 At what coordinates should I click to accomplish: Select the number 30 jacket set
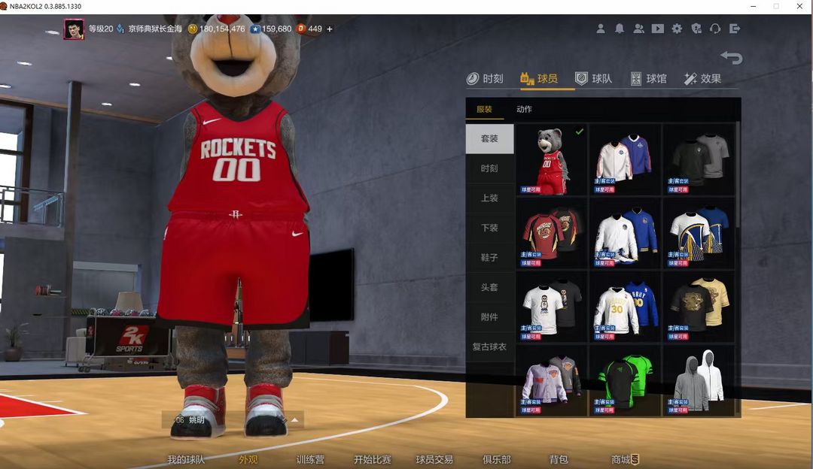(x=625, y=307)
